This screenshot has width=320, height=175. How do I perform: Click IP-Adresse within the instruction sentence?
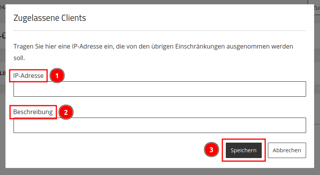[x=87, y=47]
